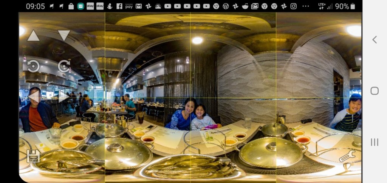
Task: Tap the signal strength bars
Action: coord(330,6)
